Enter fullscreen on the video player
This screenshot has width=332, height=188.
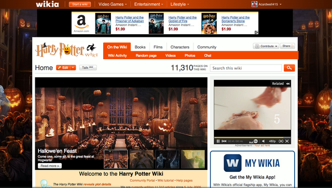click(x=287, y=141)
